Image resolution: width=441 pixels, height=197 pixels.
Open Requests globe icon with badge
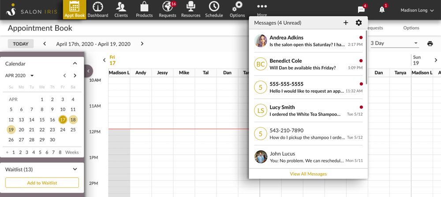[168, 7]
